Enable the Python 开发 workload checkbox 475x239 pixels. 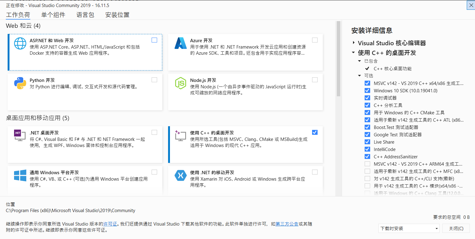coord(154,80)
